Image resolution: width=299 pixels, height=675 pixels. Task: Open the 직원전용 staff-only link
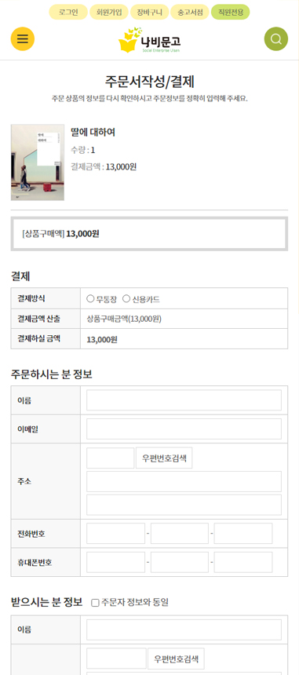230,12
